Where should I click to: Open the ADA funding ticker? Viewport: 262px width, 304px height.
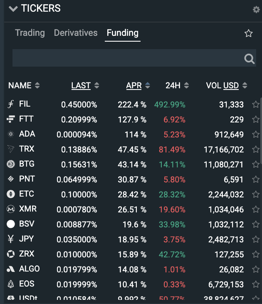pos(27,134)
